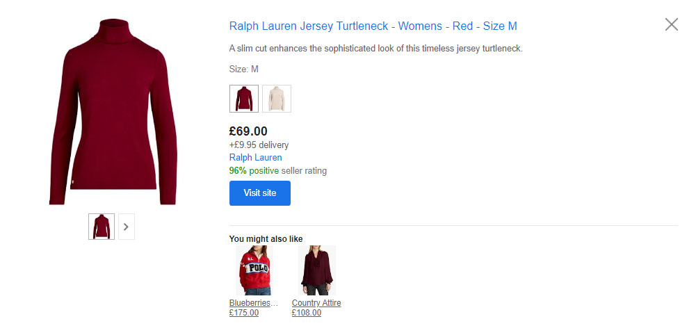This screenshot has width=696, height=335.
Task: Click the £108.00 price link
Action: [306, 313]
